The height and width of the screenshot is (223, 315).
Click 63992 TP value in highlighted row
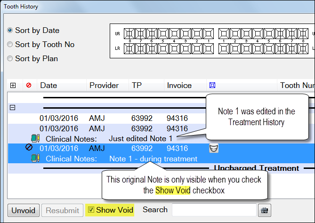click(142, 148)
